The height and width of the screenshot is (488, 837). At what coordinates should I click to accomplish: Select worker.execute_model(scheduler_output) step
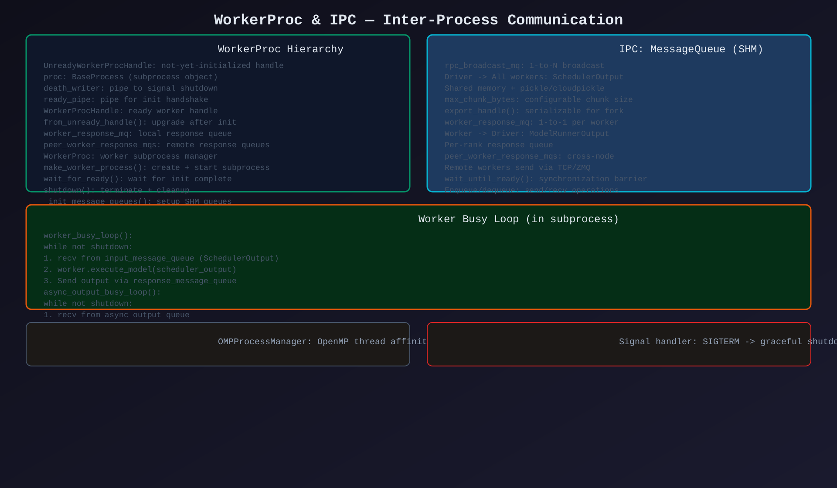(139, 270)
